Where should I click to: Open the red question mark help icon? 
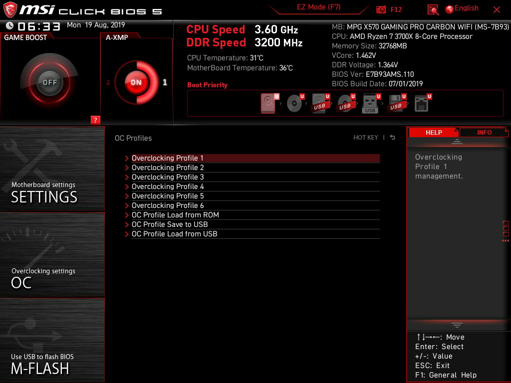click(95, 120)
